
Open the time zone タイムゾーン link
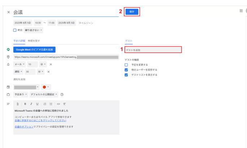(x=86, y=23)
